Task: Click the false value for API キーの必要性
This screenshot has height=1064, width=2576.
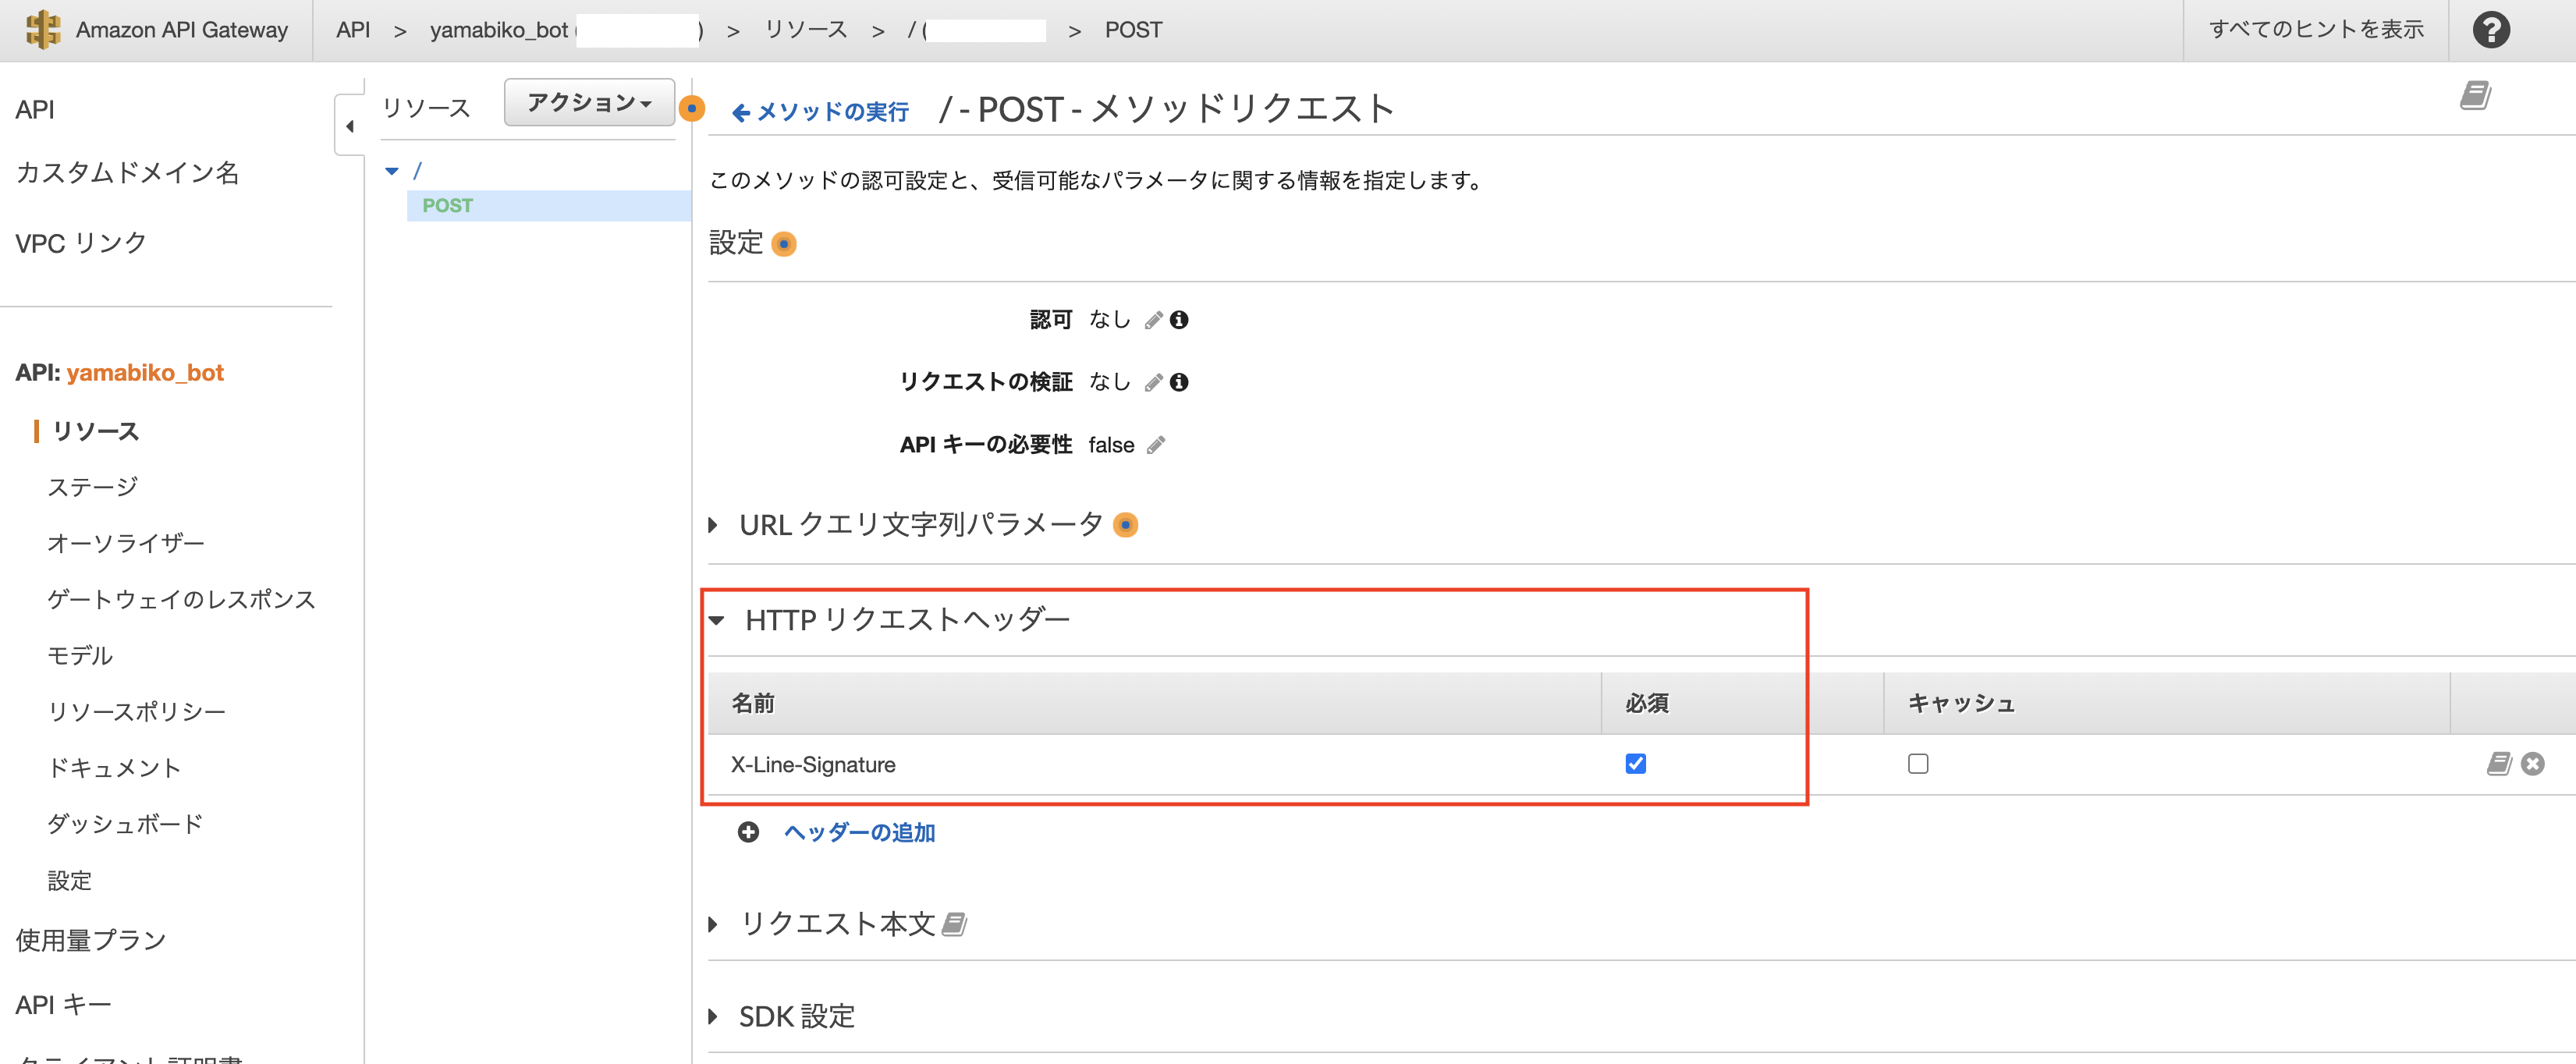Action: point(1111,445)
